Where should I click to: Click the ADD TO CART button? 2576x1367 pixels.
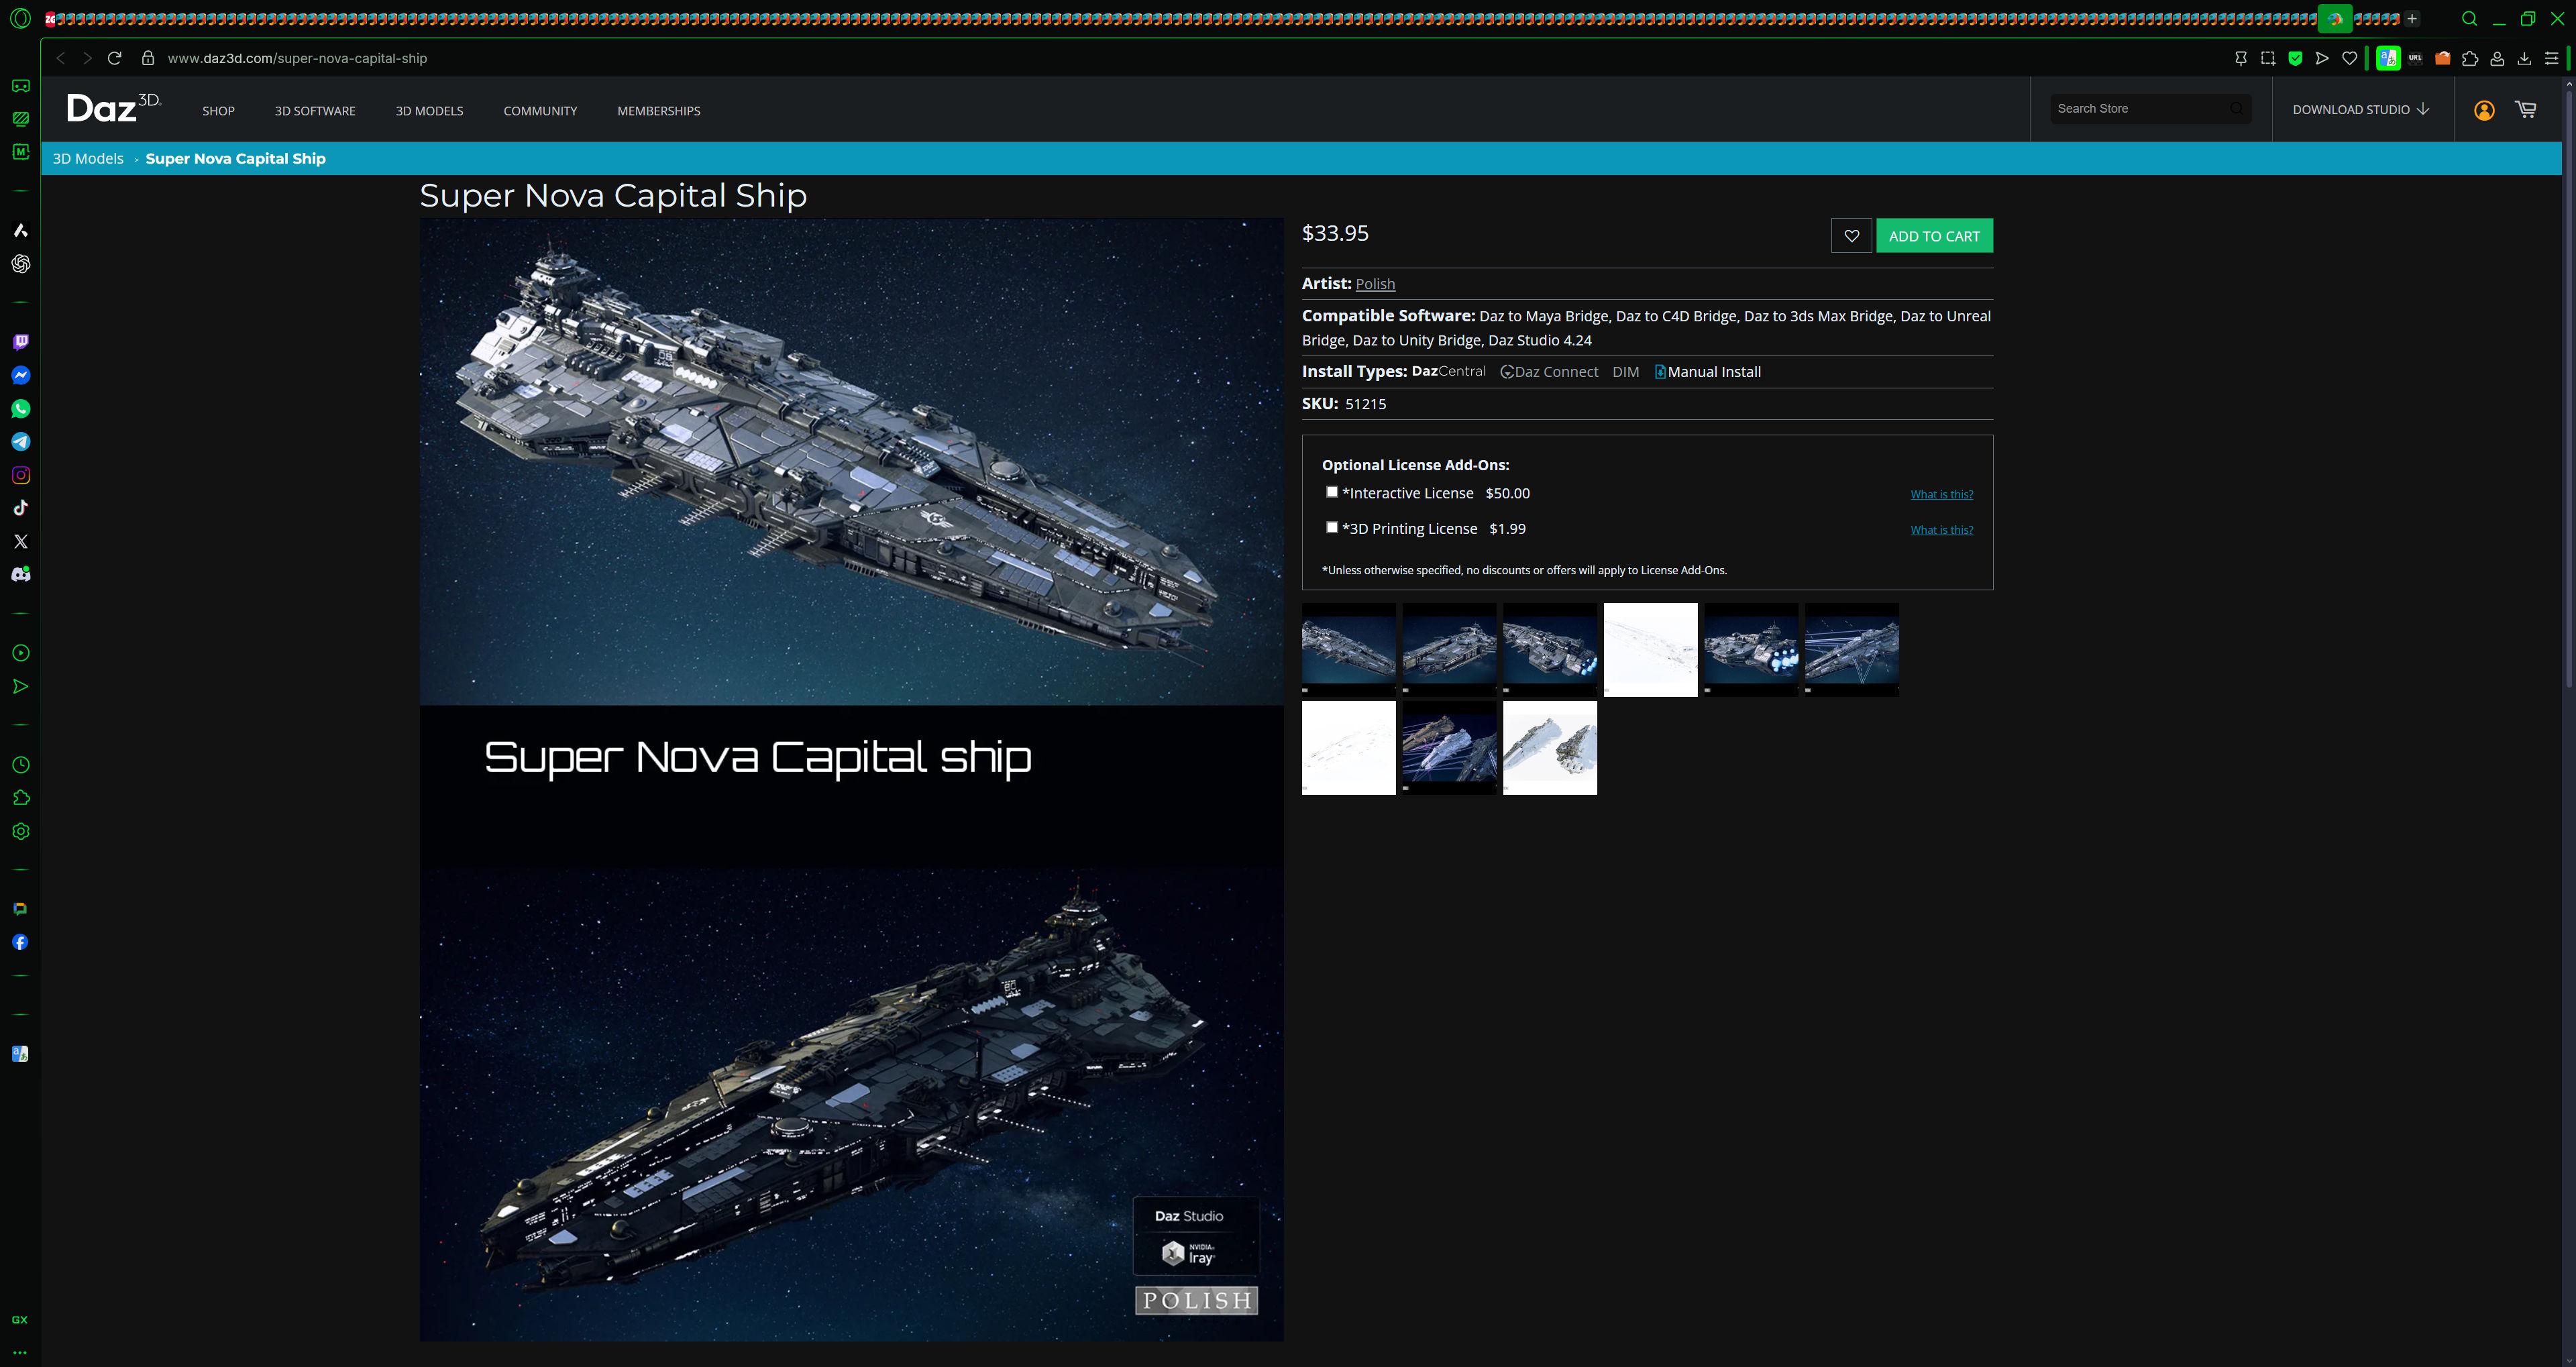1934,236
